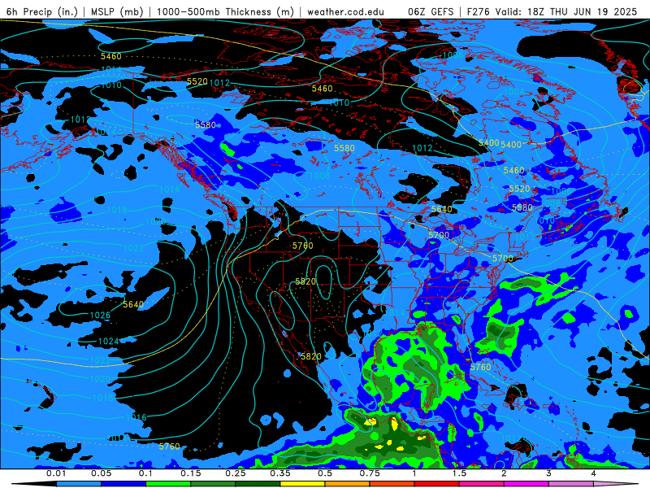Select the 5760 thickness label east of Florida
Viewport: 650px width, 488px height.
[480, 367]
